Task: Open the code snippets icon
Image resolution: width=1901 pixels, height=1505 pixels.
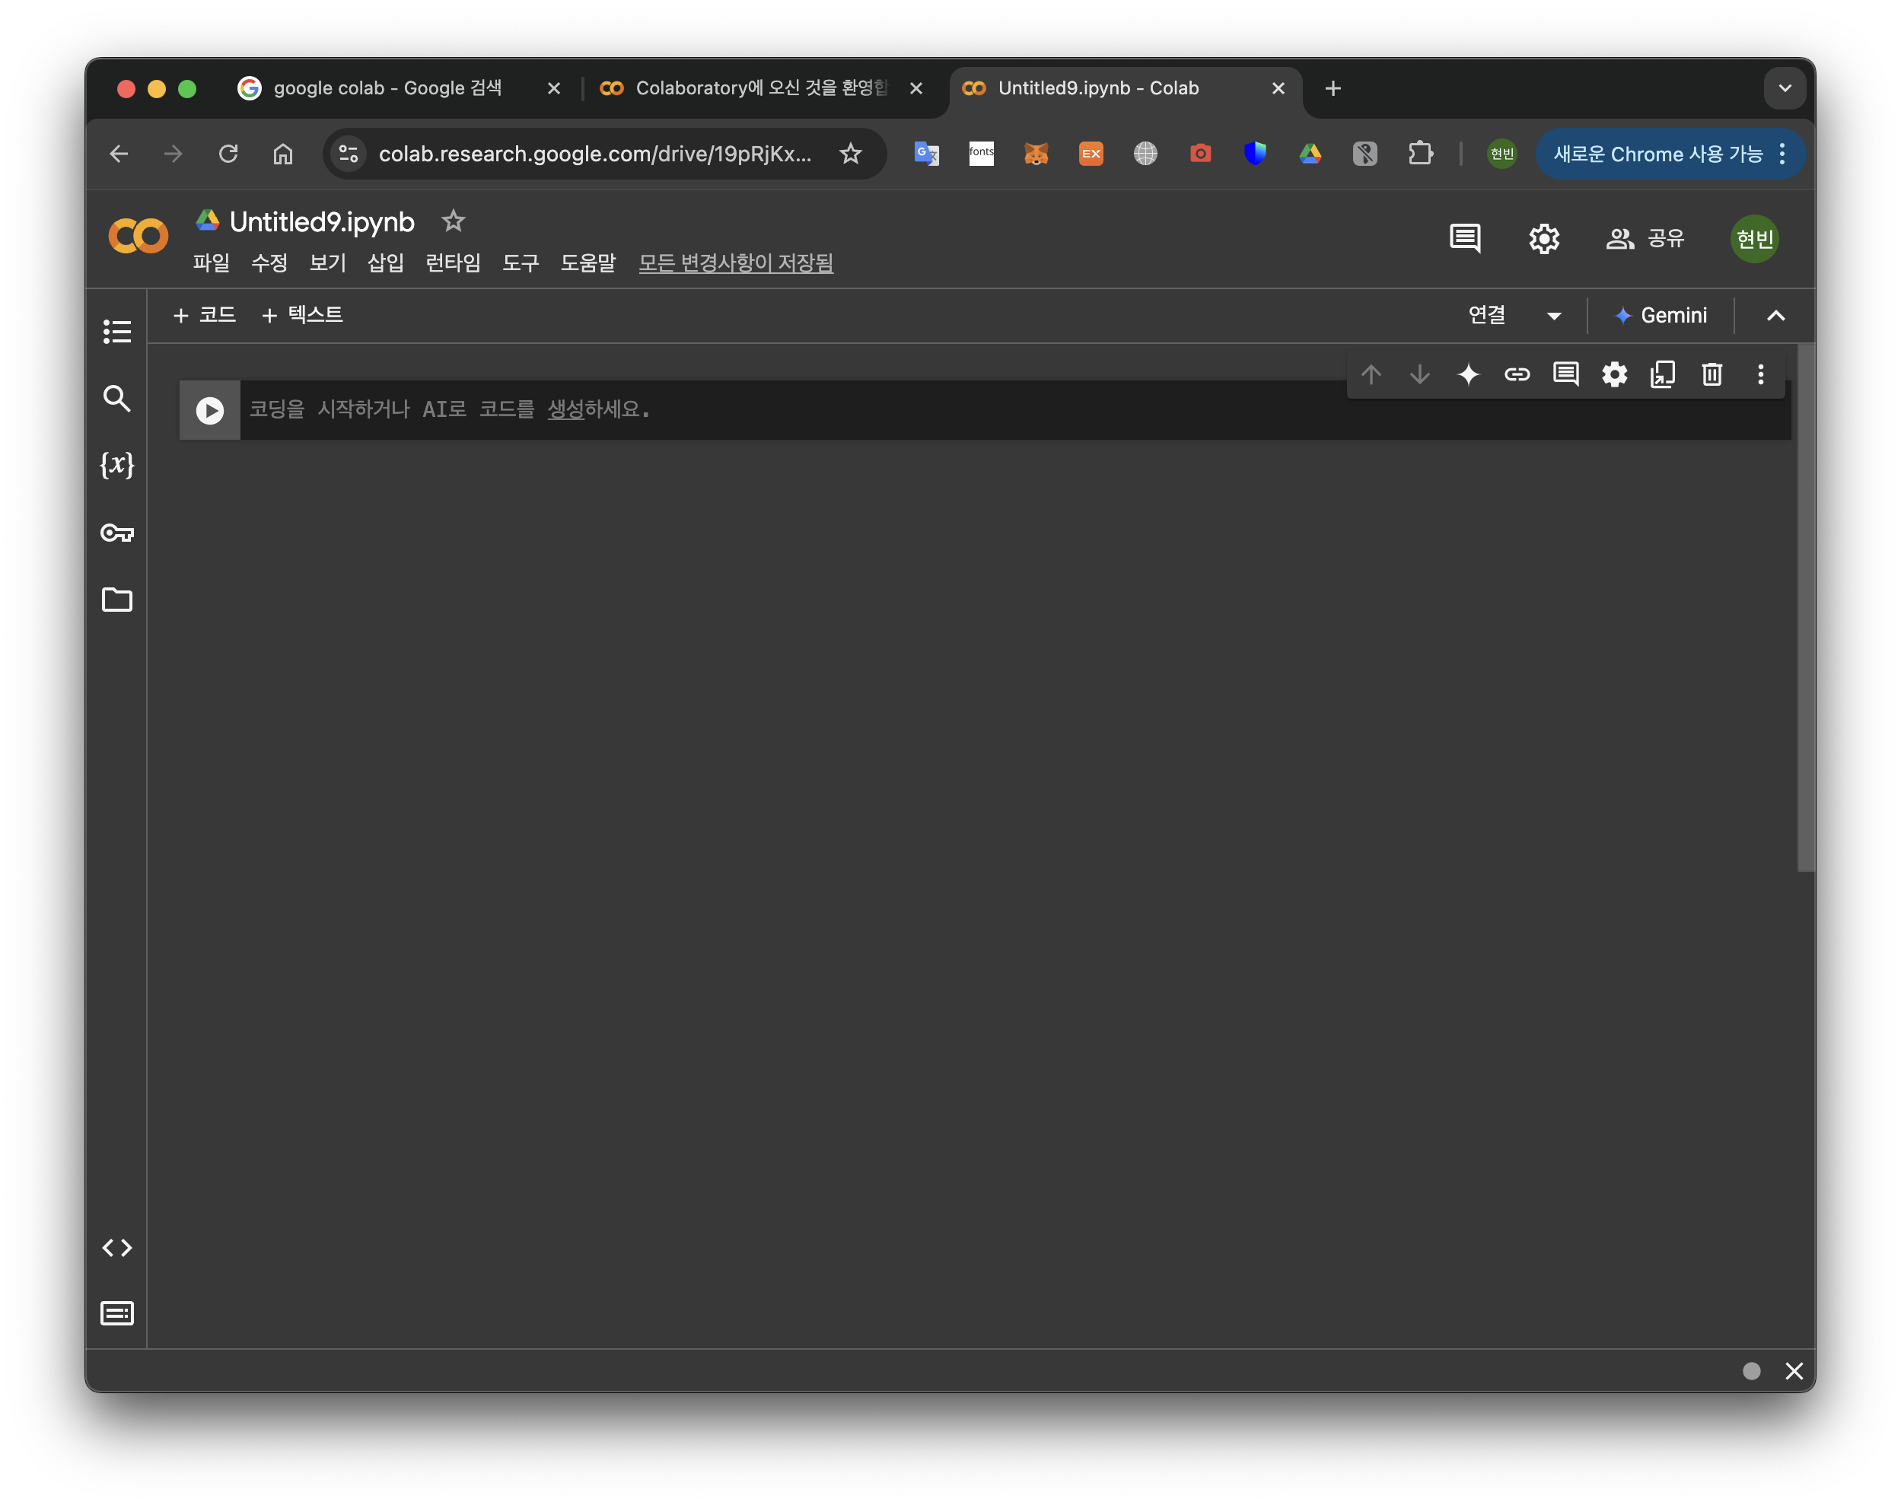Action: click(x=117, y=1248)
